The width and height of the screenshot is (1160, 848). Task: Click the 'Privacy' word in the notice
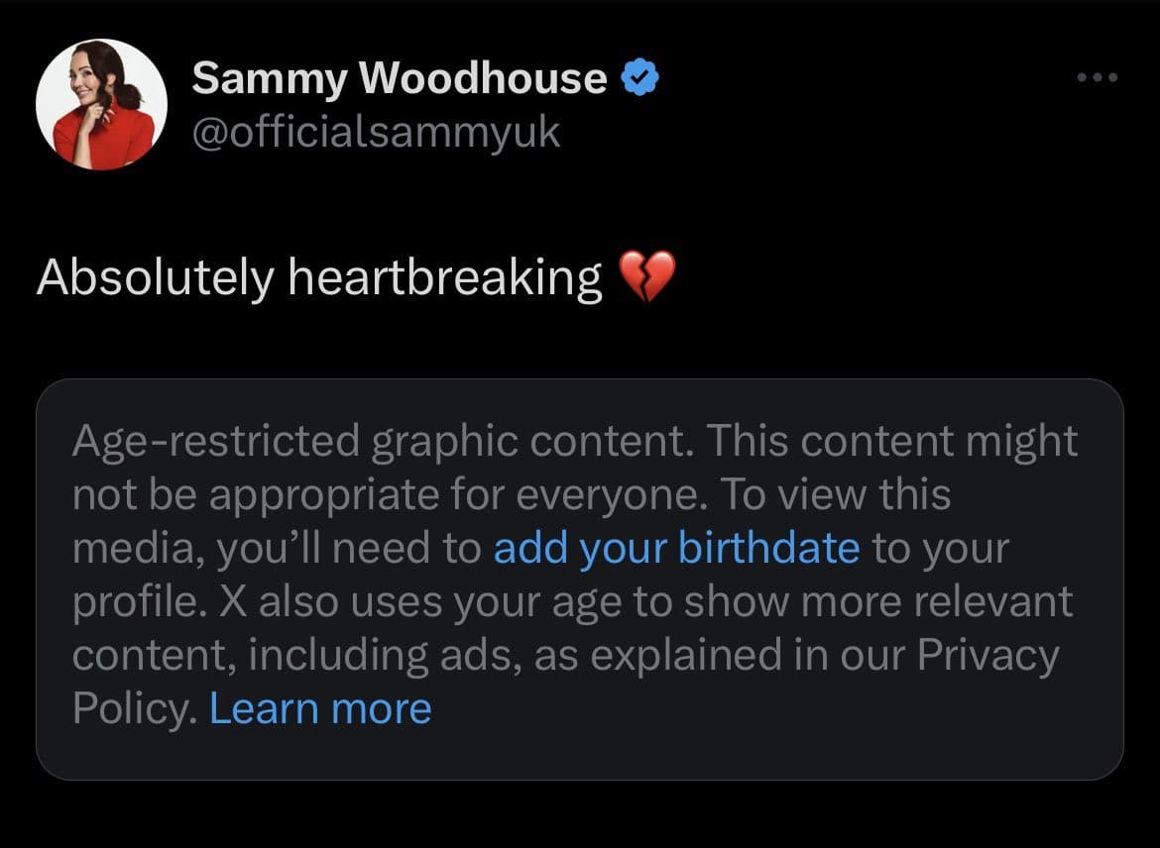[x=988, y=656]
